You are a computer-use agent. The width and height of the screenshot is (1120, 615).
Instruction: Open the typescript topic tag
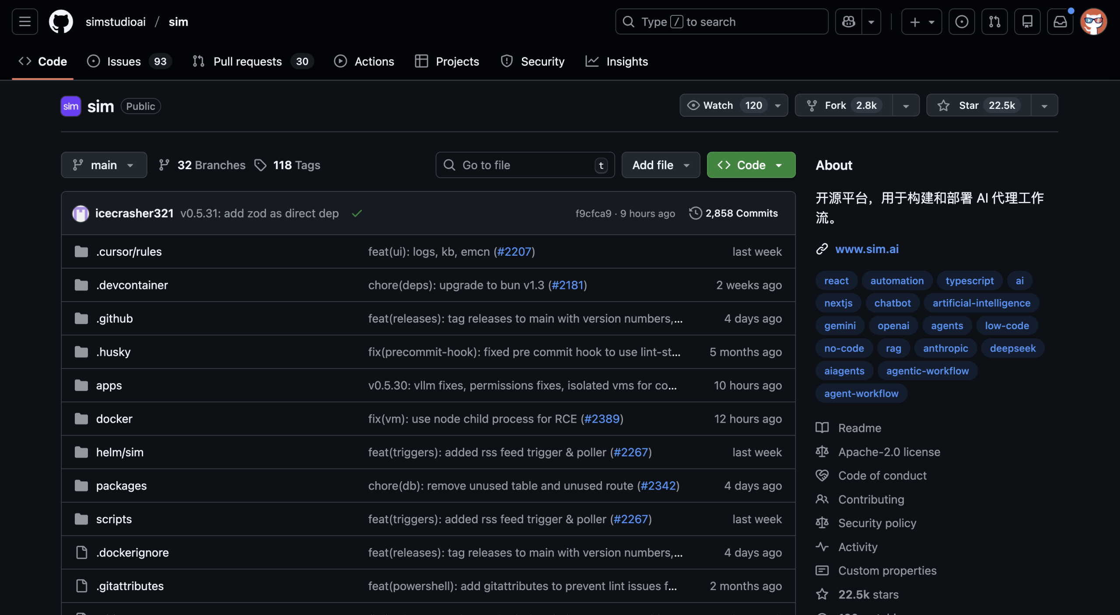[969, 280]
